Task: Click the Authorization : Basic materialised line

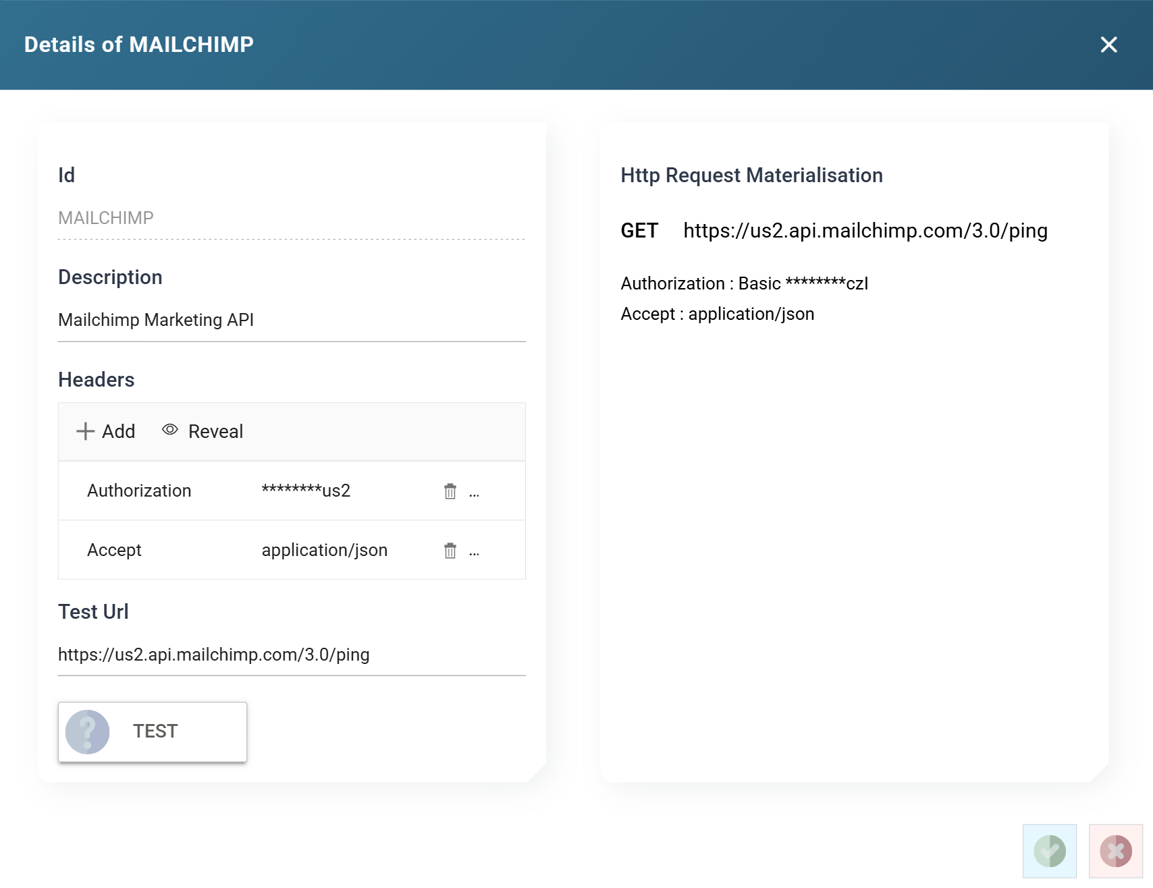Action: coord(745,283)
